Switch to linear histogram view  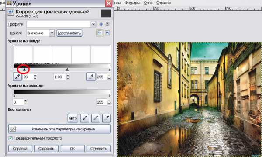[100, 33]
